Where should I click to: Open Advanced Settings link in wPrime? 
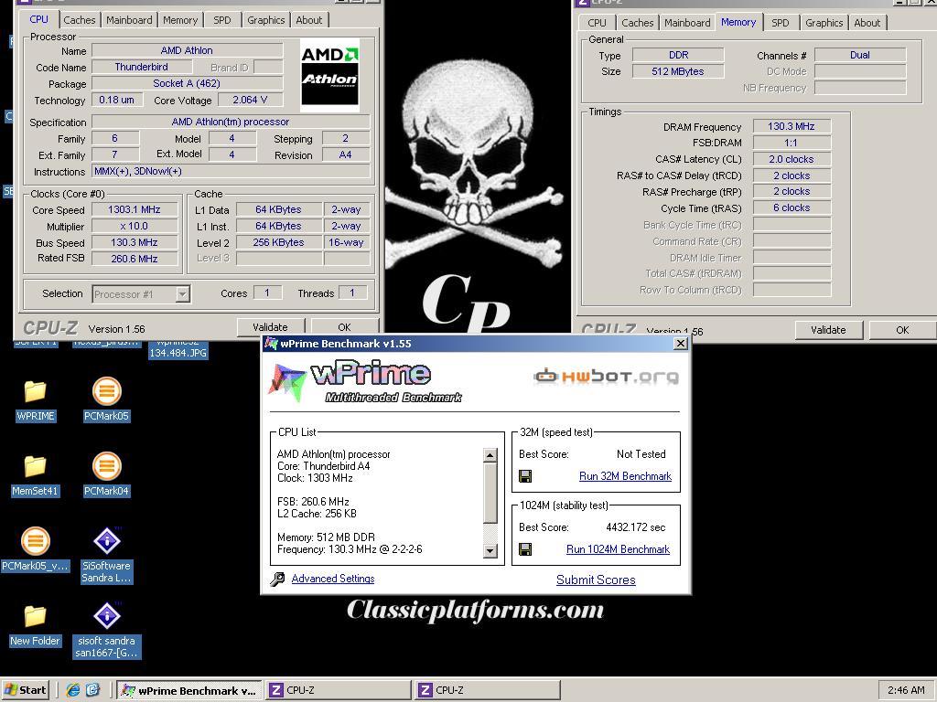[333, 579]
